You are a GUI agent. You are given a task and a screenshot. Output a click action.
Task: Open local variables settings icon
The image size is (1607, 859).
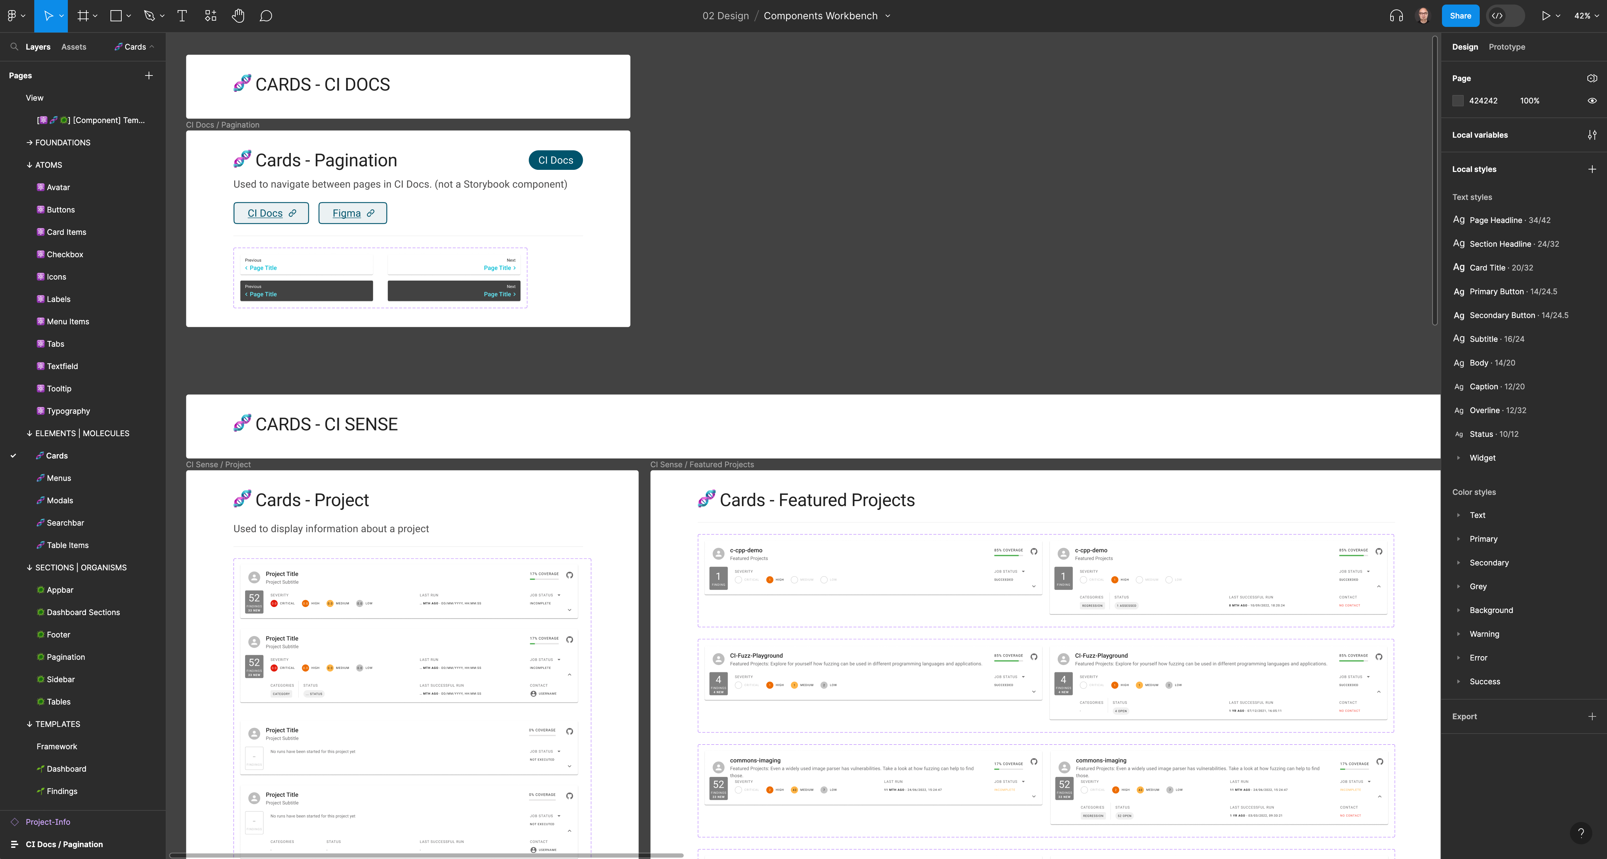[1591, 135]
